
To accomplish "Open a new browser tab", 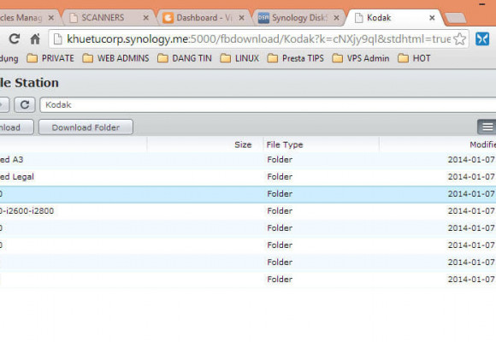I will [455, 18].
